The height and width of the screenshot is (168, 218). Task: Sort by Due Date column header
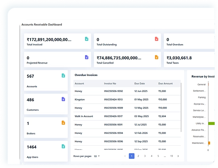pos(139,83)
